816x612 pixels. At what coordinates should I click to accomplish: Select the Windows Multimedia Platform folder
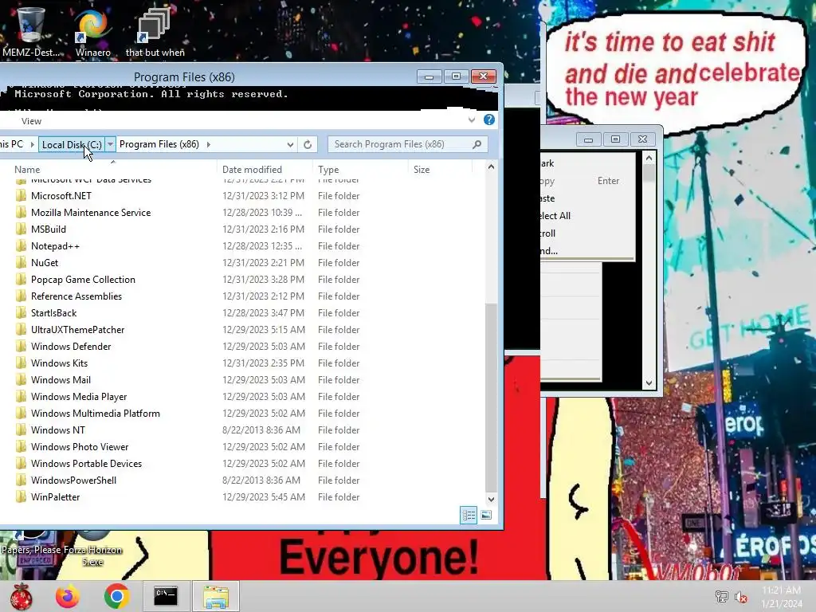click(96, 414)
